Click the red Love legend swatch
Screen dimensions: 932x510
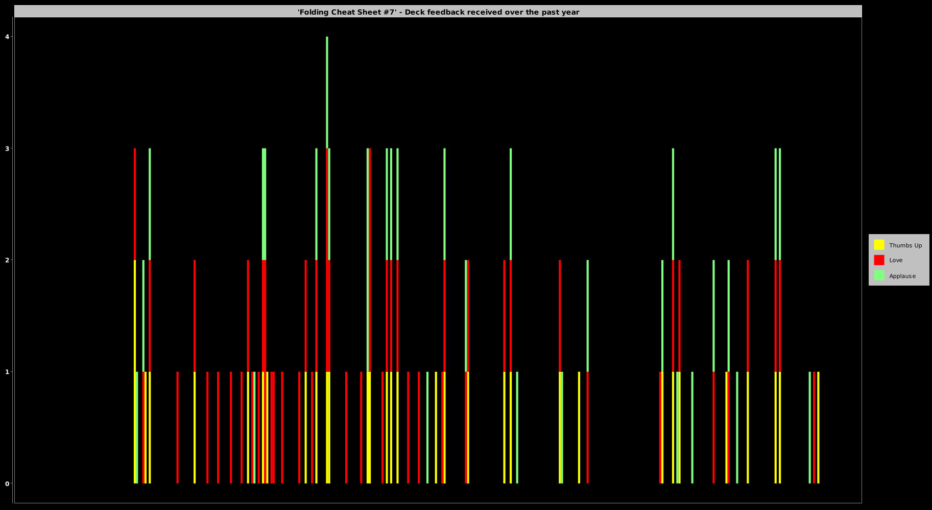coord(879,260)
